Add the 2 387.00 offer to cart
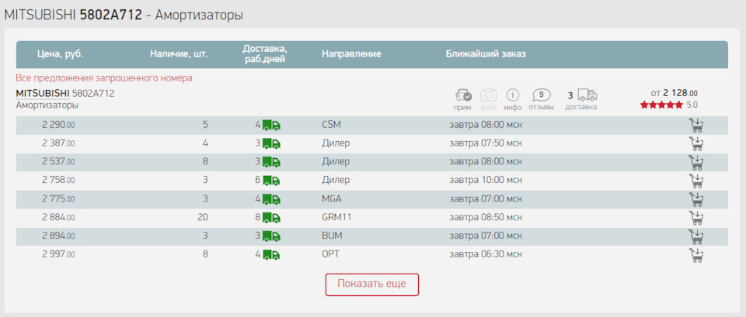 coord(696,144)
